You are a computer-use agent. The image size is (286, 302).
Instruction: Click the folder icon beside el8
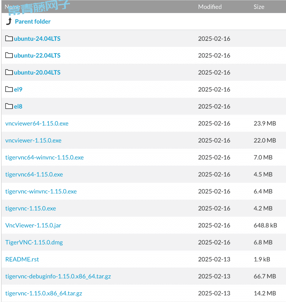coord(9,106)
